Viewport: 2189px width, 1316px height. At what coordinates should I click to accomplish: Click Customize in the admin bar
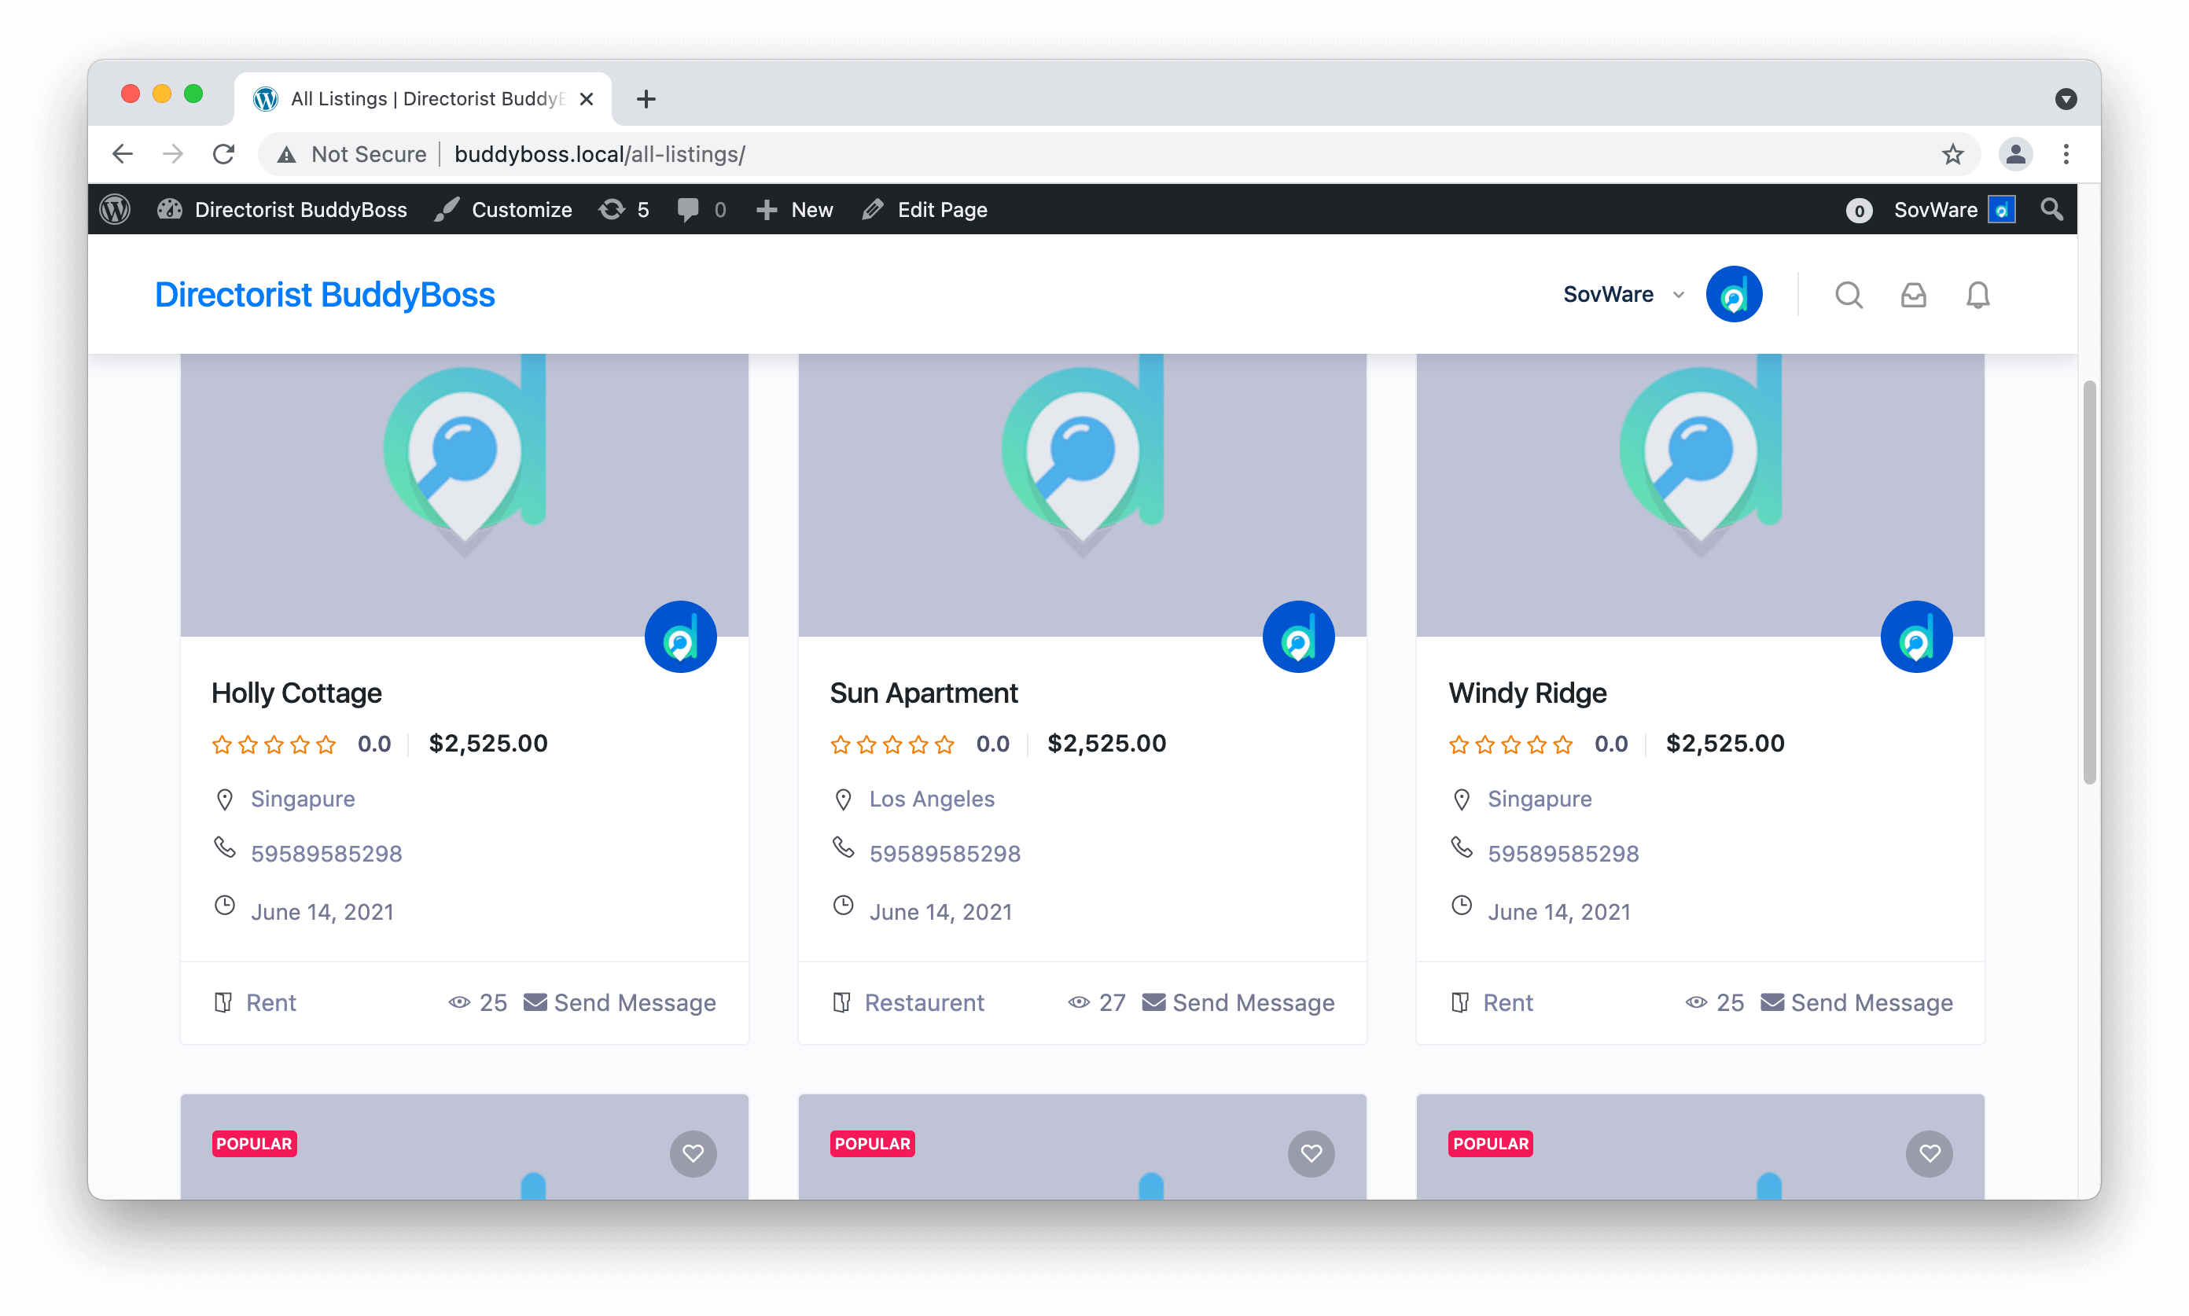tap(504, 209)
